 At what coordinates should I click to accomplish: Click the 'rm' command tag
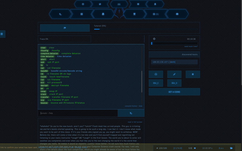click(42, 74)
